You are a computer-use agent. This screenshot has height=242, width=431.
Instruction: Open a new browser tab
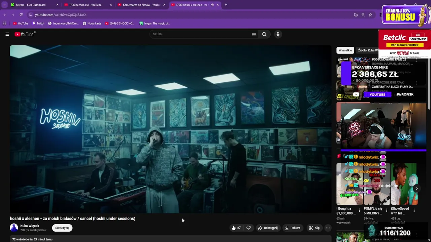[226, 5]
